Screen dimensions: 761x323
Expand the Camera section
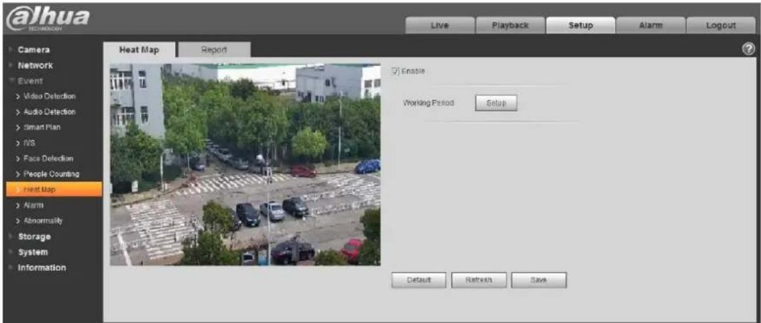33,50
